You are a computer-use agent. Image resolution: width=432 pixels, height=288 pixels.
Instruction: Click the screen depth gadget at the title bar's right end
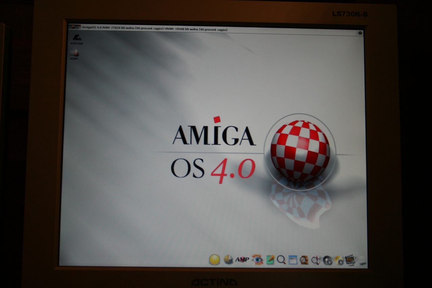360,33
